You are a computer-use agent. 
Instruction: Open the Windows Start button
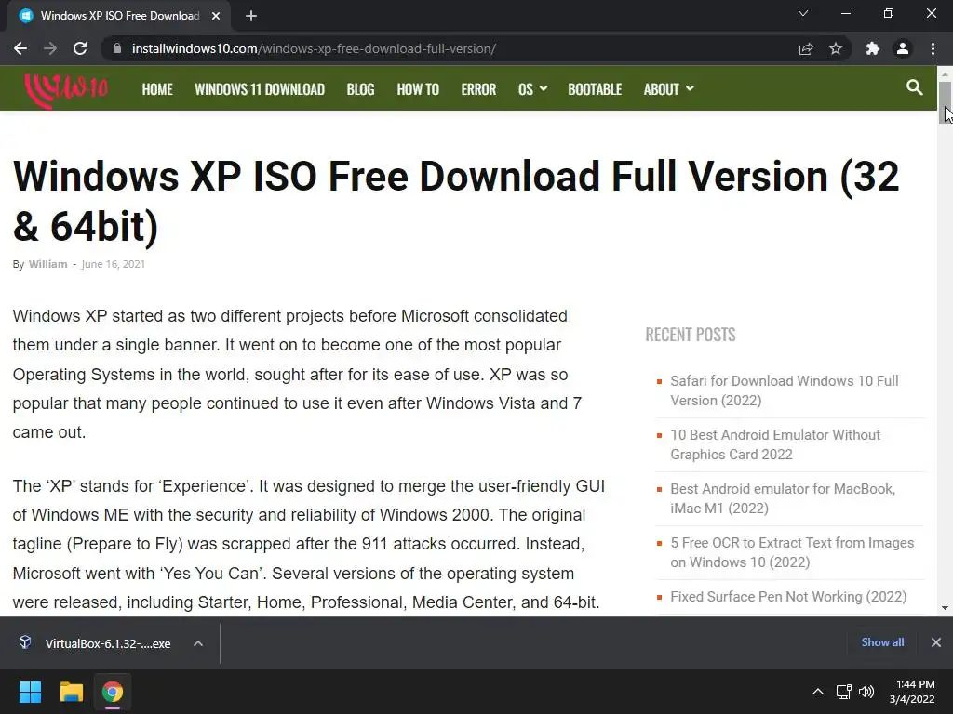click(30, 692)
